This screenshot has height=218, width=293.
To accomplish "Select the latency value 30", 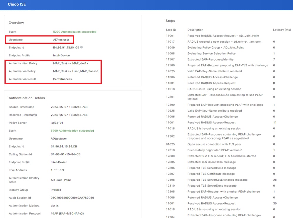I will pyautogui.click(x=275, y=203).
